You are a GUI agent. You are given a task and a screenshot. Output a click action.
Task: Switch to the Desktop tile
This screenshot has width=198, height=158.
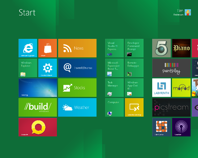coord(38,88)
